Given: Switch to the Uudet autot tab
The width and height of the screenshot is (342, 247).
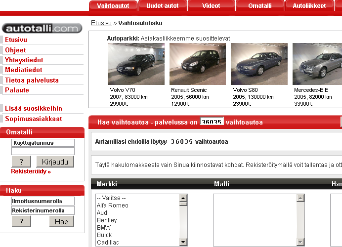Looking at the screenshot, I should click(163, 5).
